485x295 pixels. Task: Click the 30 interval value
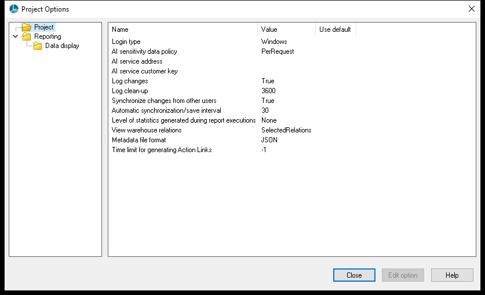tap(265, 110)
